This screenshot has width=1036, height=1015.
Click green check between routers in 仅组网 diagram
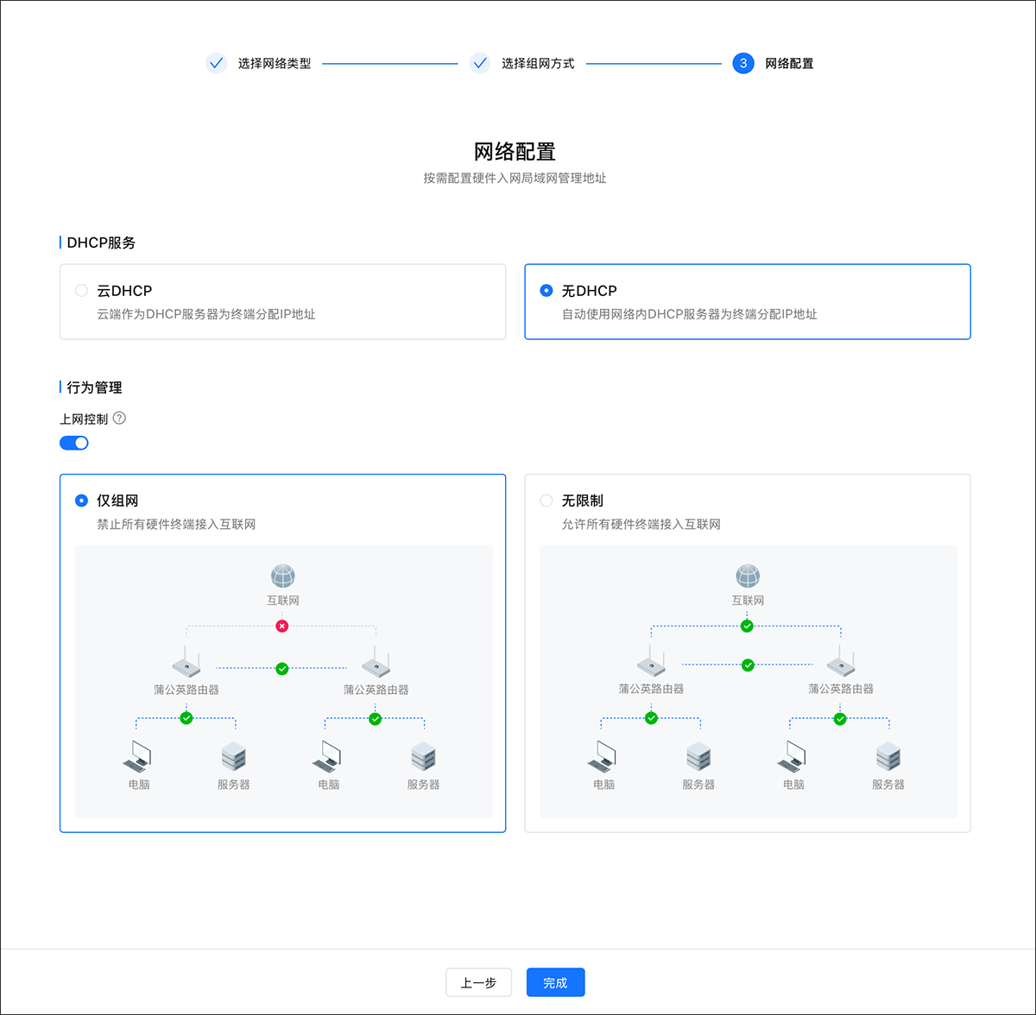[x=281, y=668]
